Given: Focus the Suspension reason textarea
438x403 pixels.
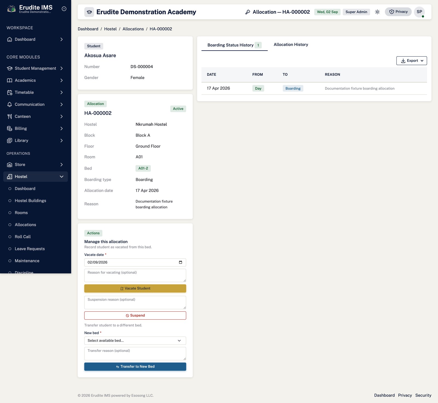Looking at the screenshot, I should [135, 302].
